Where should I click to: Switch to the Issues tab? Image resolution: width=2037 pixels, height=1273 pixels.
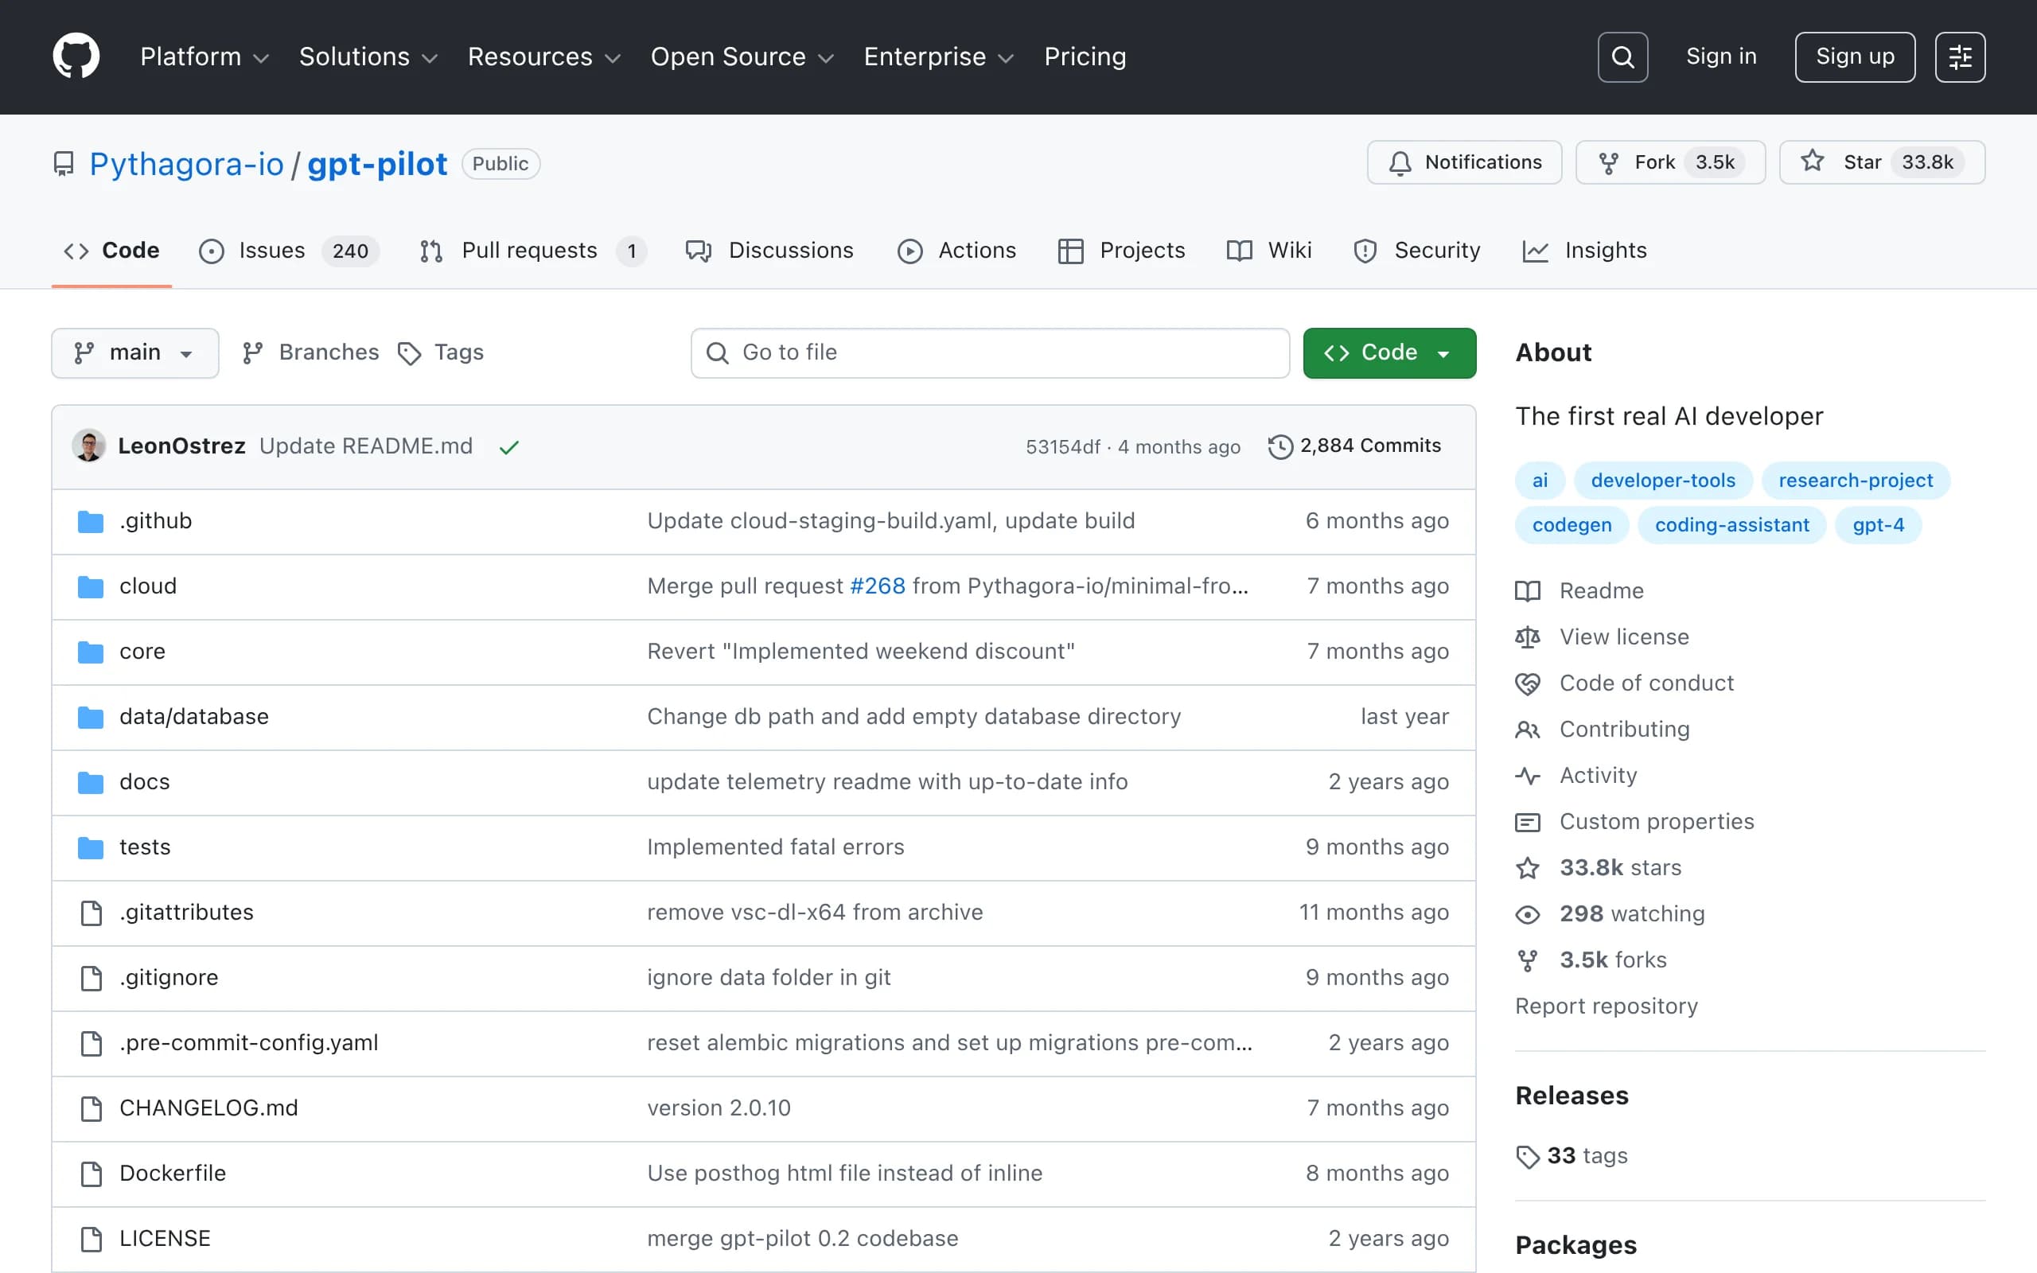(x=289, y=251)
